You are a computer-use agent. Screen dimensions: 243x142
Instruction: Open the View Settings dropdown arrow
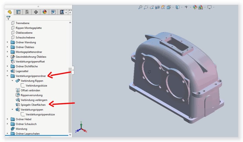point(214,7)
